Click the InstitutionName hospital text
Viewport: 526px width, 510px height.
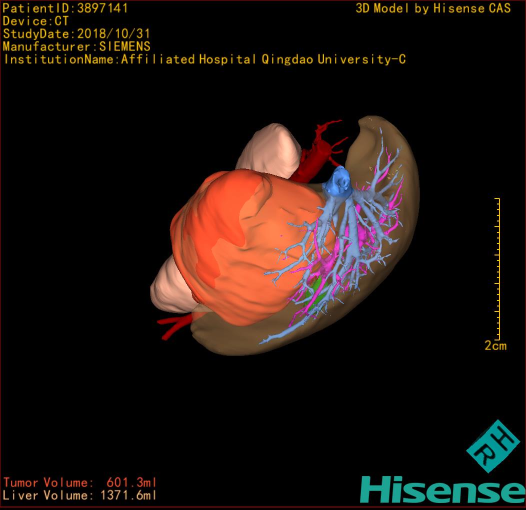pyautogui.click(x=204, y=59)
